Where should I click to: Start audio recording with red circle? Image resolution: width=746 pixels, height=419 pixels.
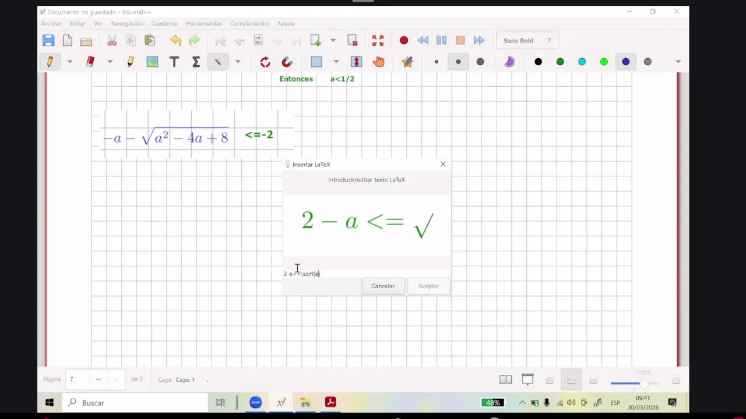pyautogui.click(x=404, y=40)
